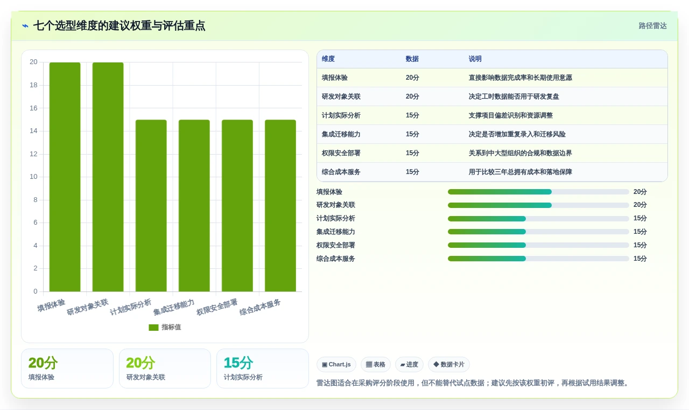Select the 维度 column header
The image size is (689, 410).
(x=328, y=59)
